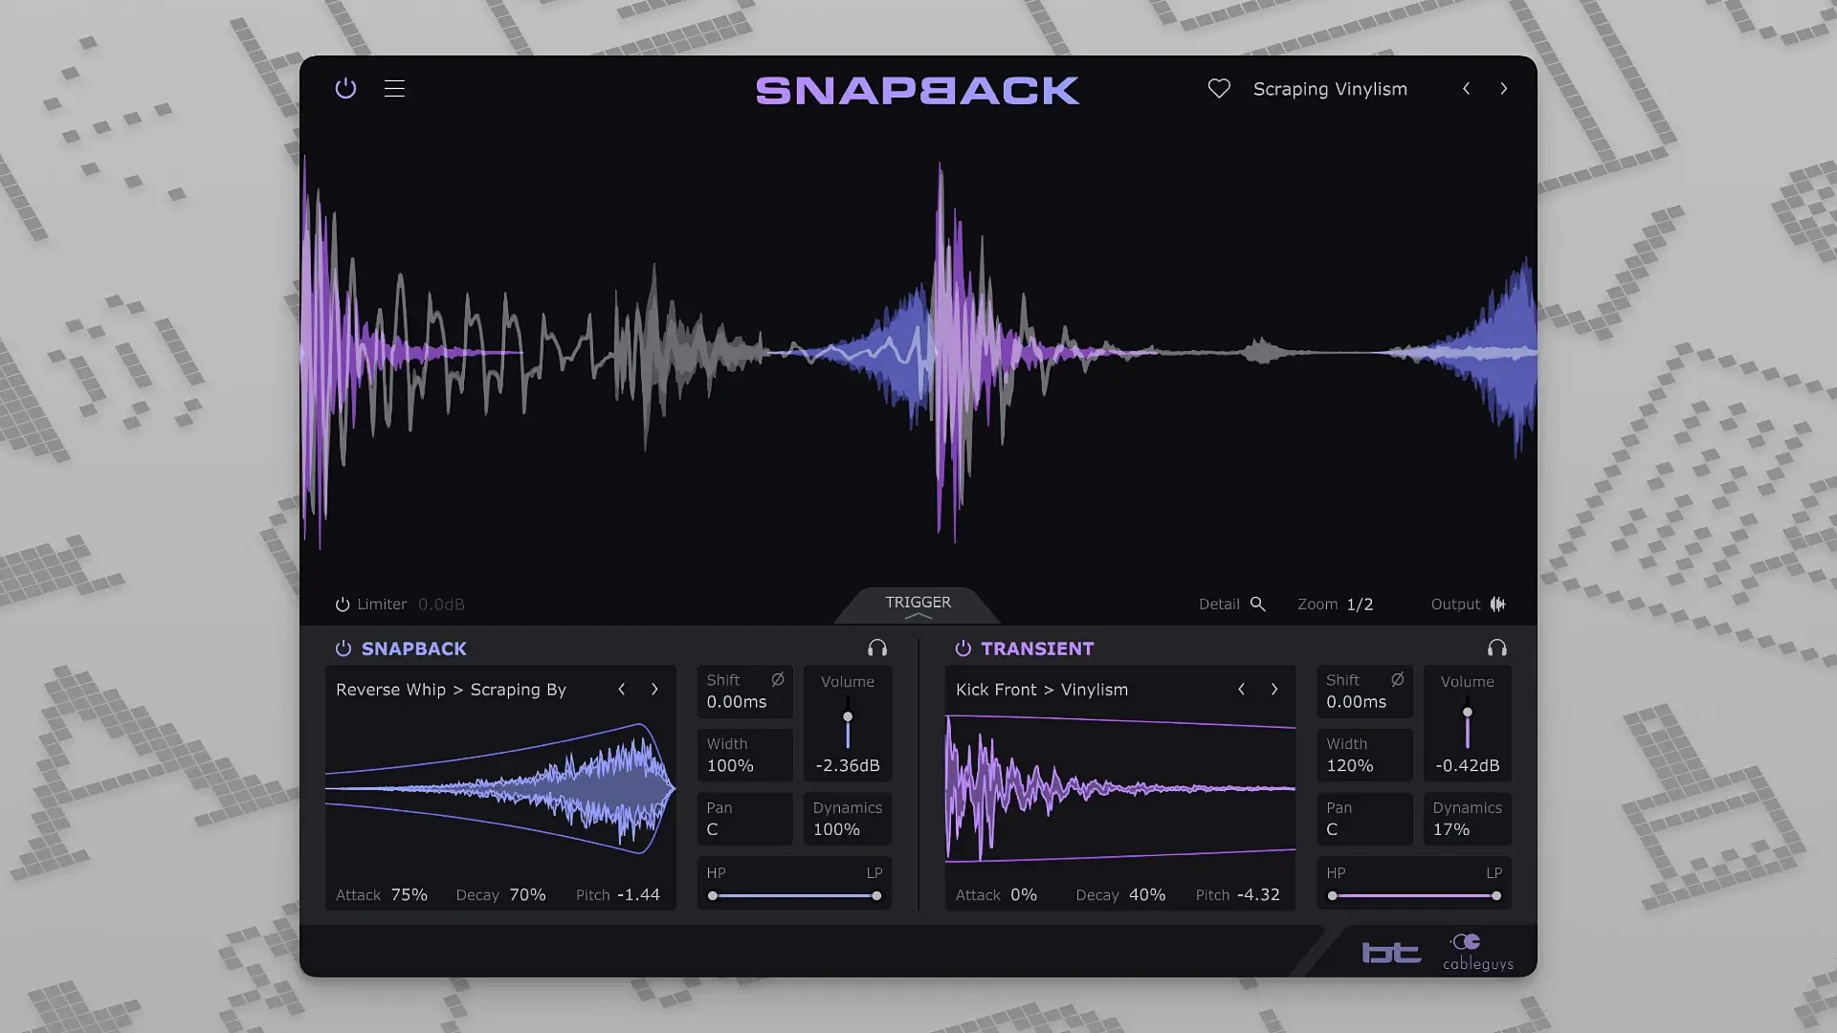Click Transient Dynamics 17% field
Viewport: 1837px width, 1033px height.
pos(1468,819)
